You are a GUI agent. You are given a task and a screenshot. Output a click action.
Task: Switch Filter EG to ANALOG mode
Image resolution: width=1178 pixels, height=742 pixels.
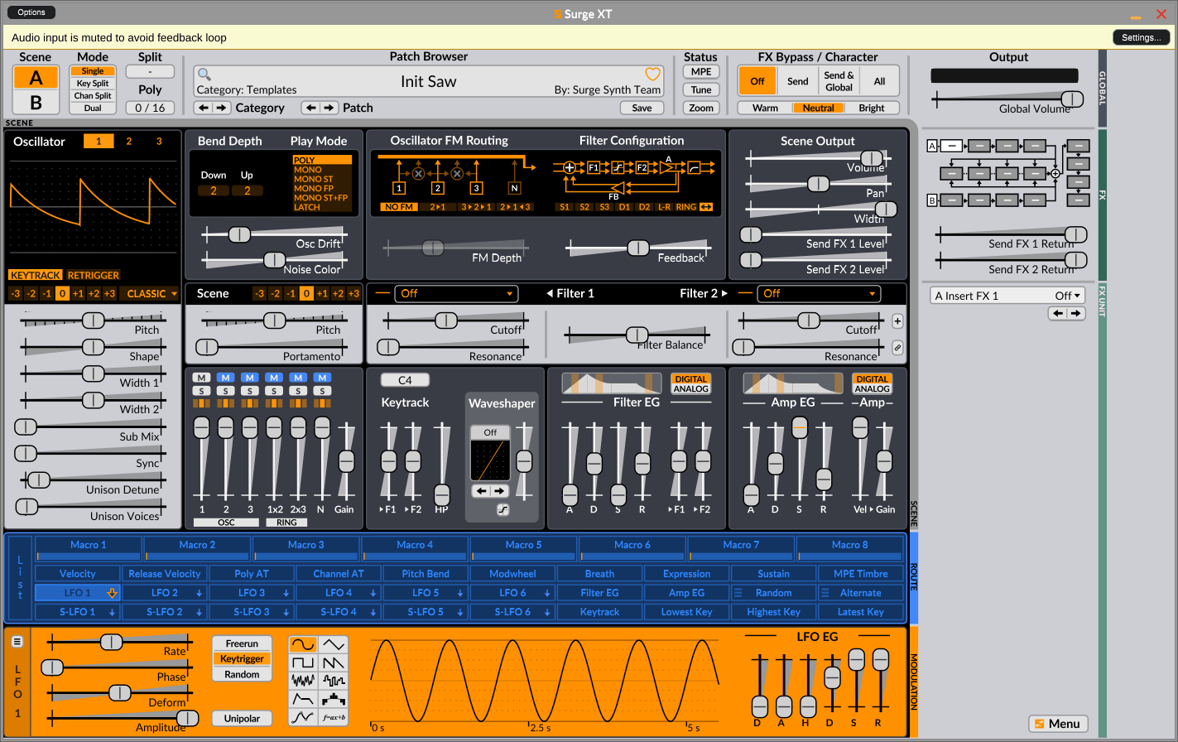pos(690,388)
